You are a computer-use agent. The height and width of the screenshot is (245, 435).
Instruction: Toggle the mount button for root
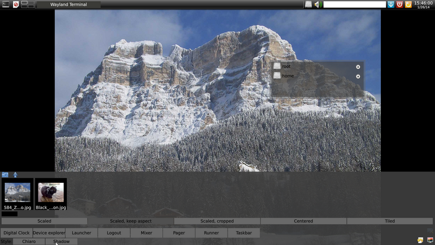tap(358, 67)
